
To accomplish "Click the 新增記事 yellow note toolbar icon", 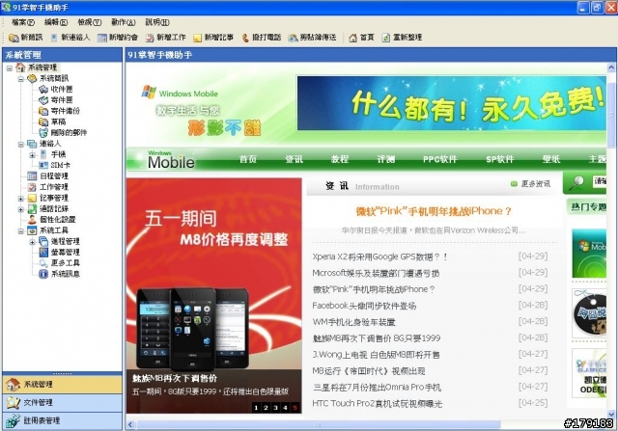I will click(197, 38).
